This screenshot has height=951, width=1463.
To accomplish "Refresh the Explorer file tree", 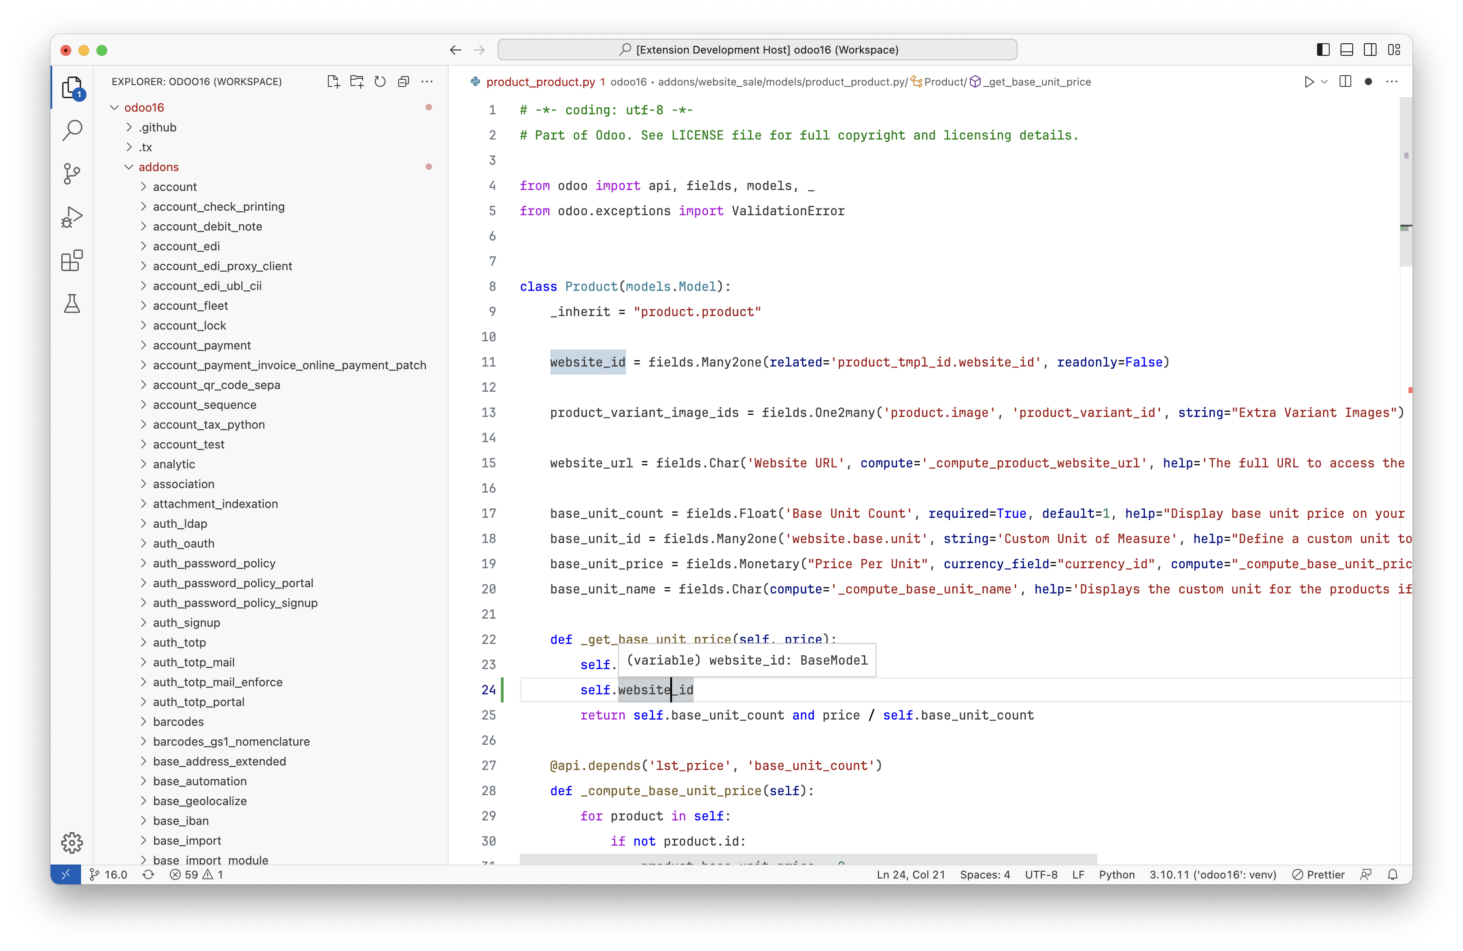I will (380, 82).
